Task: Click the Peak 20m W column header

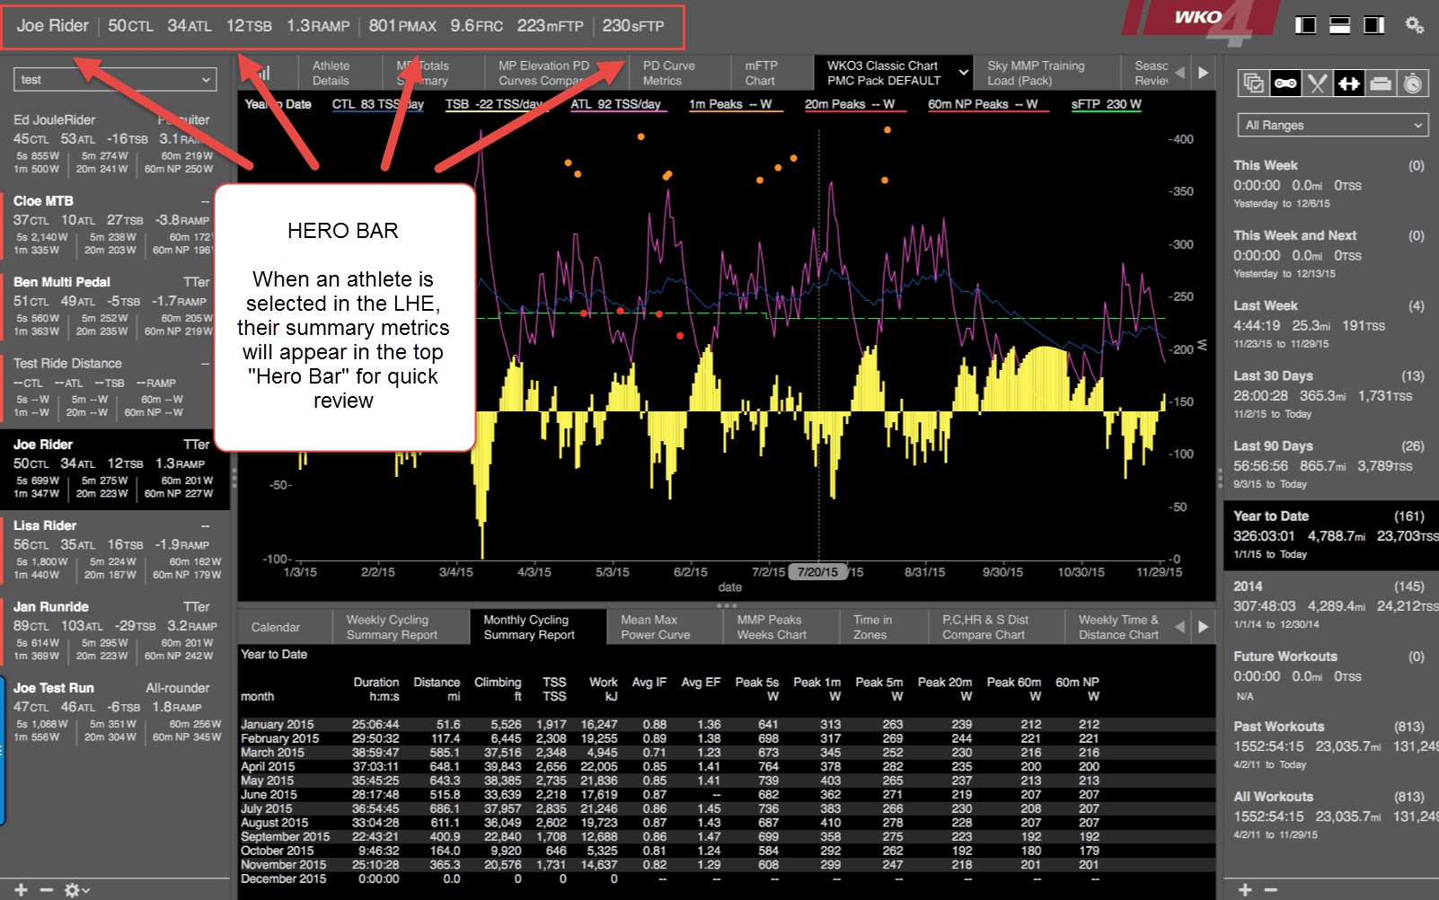Action: [945, 689]
